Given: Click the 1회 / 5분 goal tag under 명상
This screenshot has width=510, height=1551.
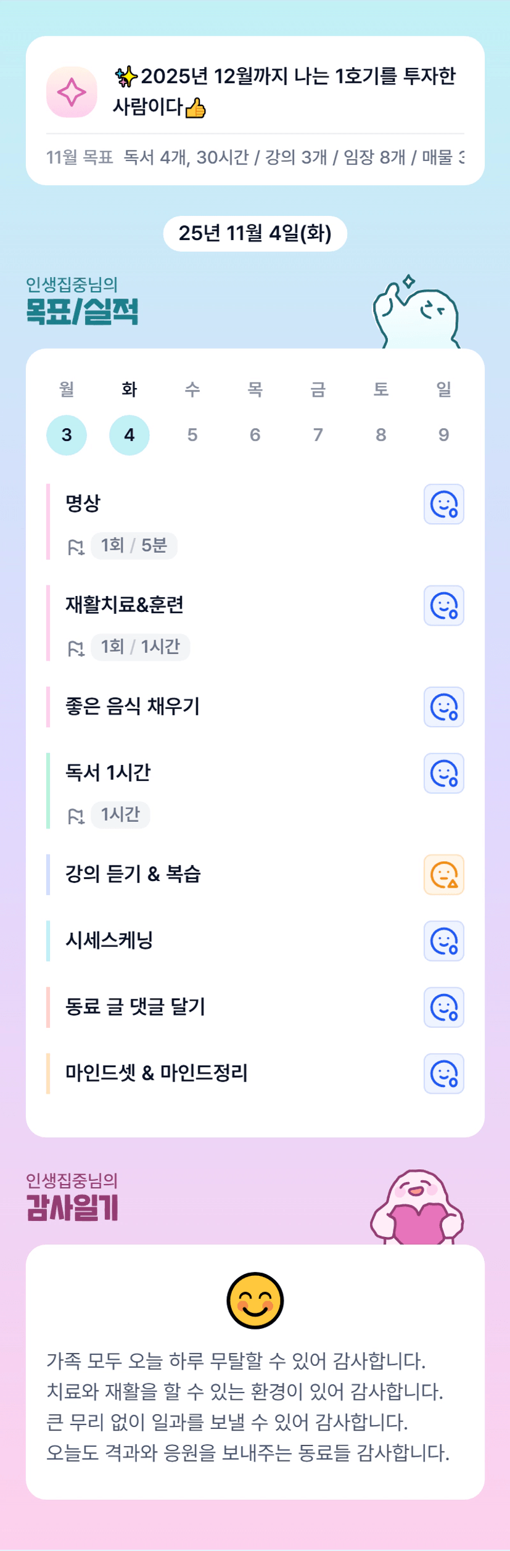Looking at the screenshot, I should [x=134, y=545].
